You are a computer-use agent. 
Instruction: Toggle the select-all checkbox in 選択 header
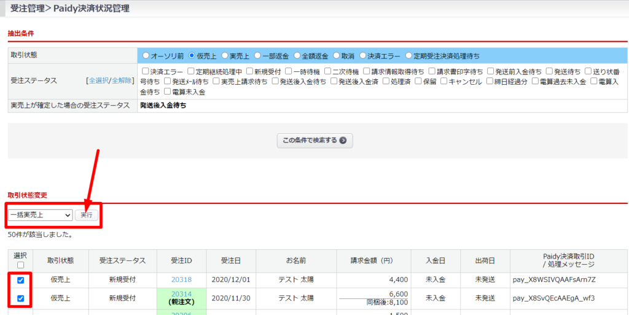(x=20, y=265)
